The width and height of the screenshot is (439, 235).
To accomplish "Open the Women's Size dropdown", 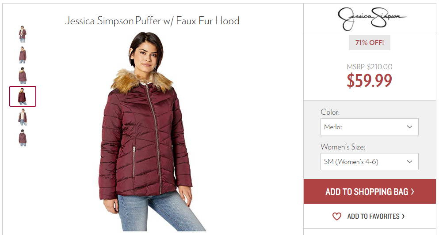I will pos(369,162).
